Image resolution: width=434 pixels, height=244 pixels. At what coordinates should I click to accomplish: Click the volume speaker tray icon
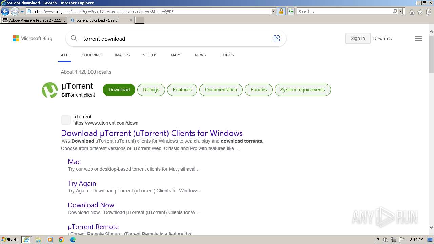point(386,240)
